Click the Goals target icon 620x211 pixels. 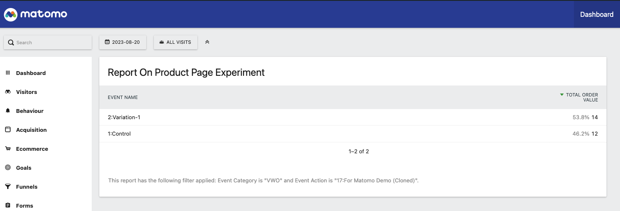point(8,168)
